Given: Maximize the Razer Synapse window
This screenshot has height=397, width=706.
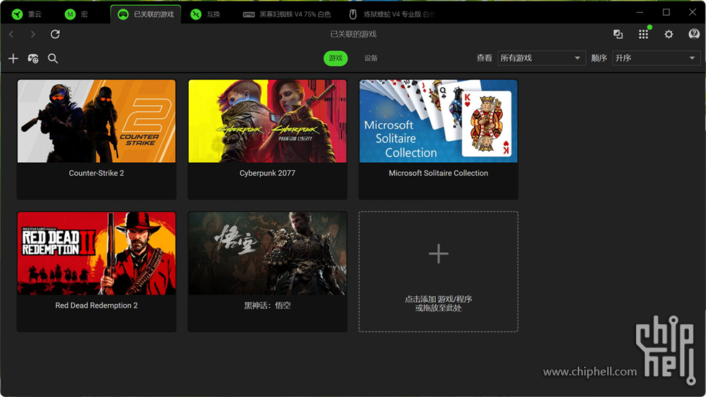Looking at the screenshot, I should pos(666,12).
